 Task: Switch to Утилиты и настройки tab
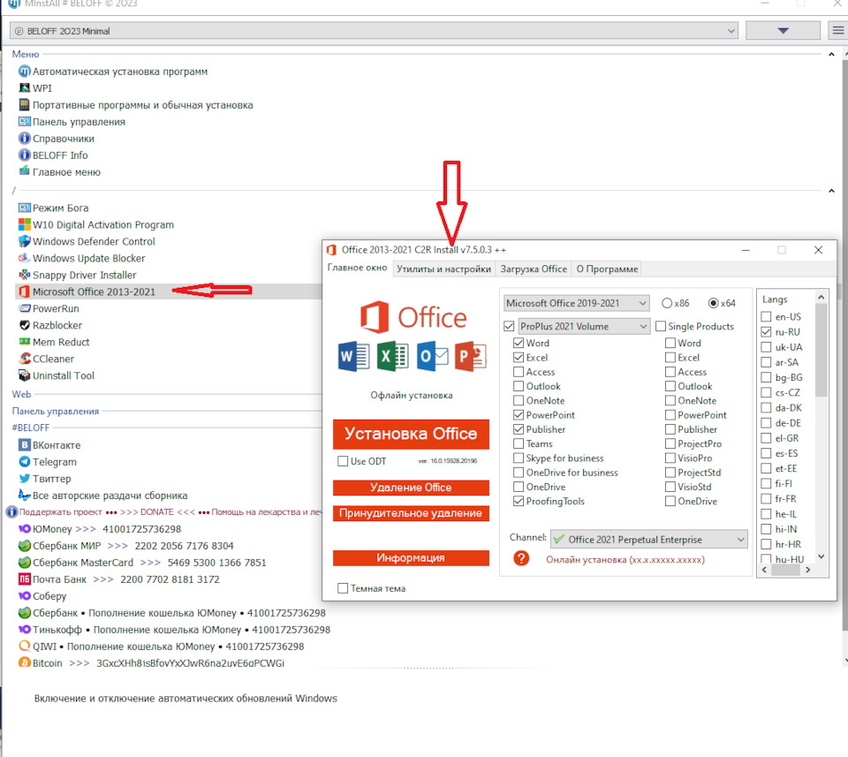pyautogui.click(x=443, y=269)
